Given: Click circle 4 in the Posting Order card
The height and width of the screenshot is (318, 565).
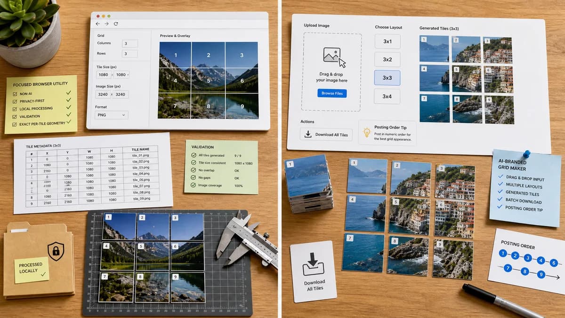Looking at the screenshot, I should [x=541, y=261].
